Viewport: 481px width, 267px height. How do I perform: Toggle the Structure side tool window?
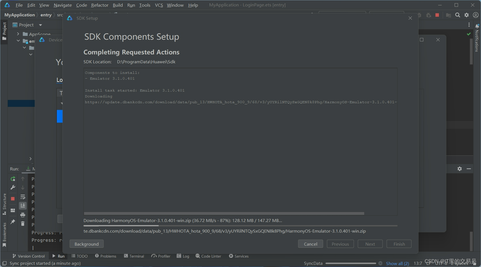coord(4,204)
